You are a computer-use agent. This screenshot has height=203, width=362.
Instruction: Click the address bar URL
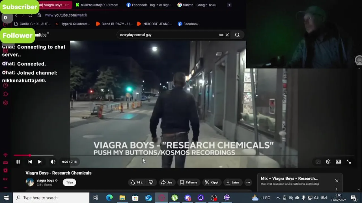[x=66, y=15]
